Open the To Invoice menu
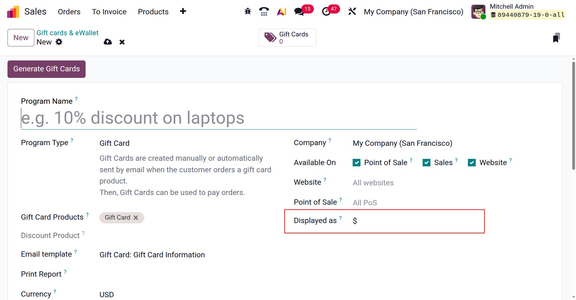 [109, 12]
